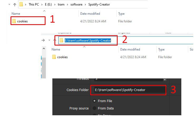Click the 'Cookies Folder' label
This screenshot has width=195, height=135.
(78, 90)
